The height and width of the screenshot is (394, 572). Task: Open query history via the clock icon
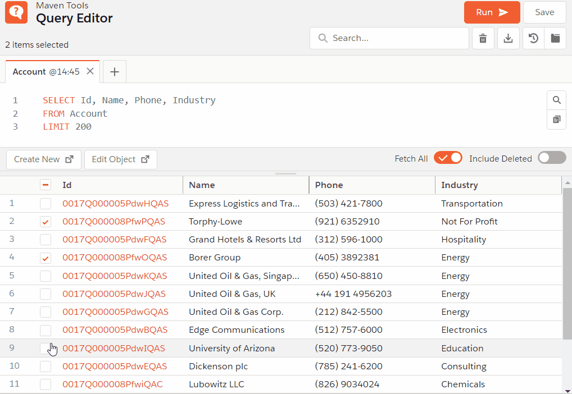point(533,38)
